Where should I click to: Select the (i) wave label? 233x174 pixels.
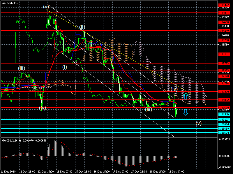[x=64, y=67]
